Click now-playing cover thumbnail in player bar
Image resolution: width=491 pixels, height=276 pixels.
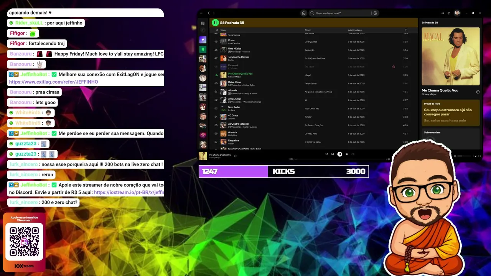click(203, 156)
